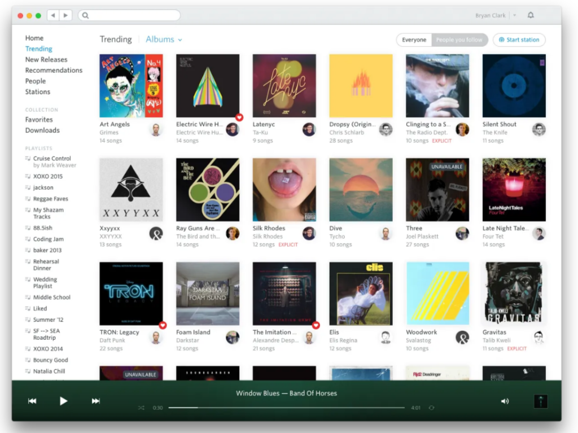Viewport: 578px width, 433px height.
Task: Skip to the previous track
Action: 32,401
